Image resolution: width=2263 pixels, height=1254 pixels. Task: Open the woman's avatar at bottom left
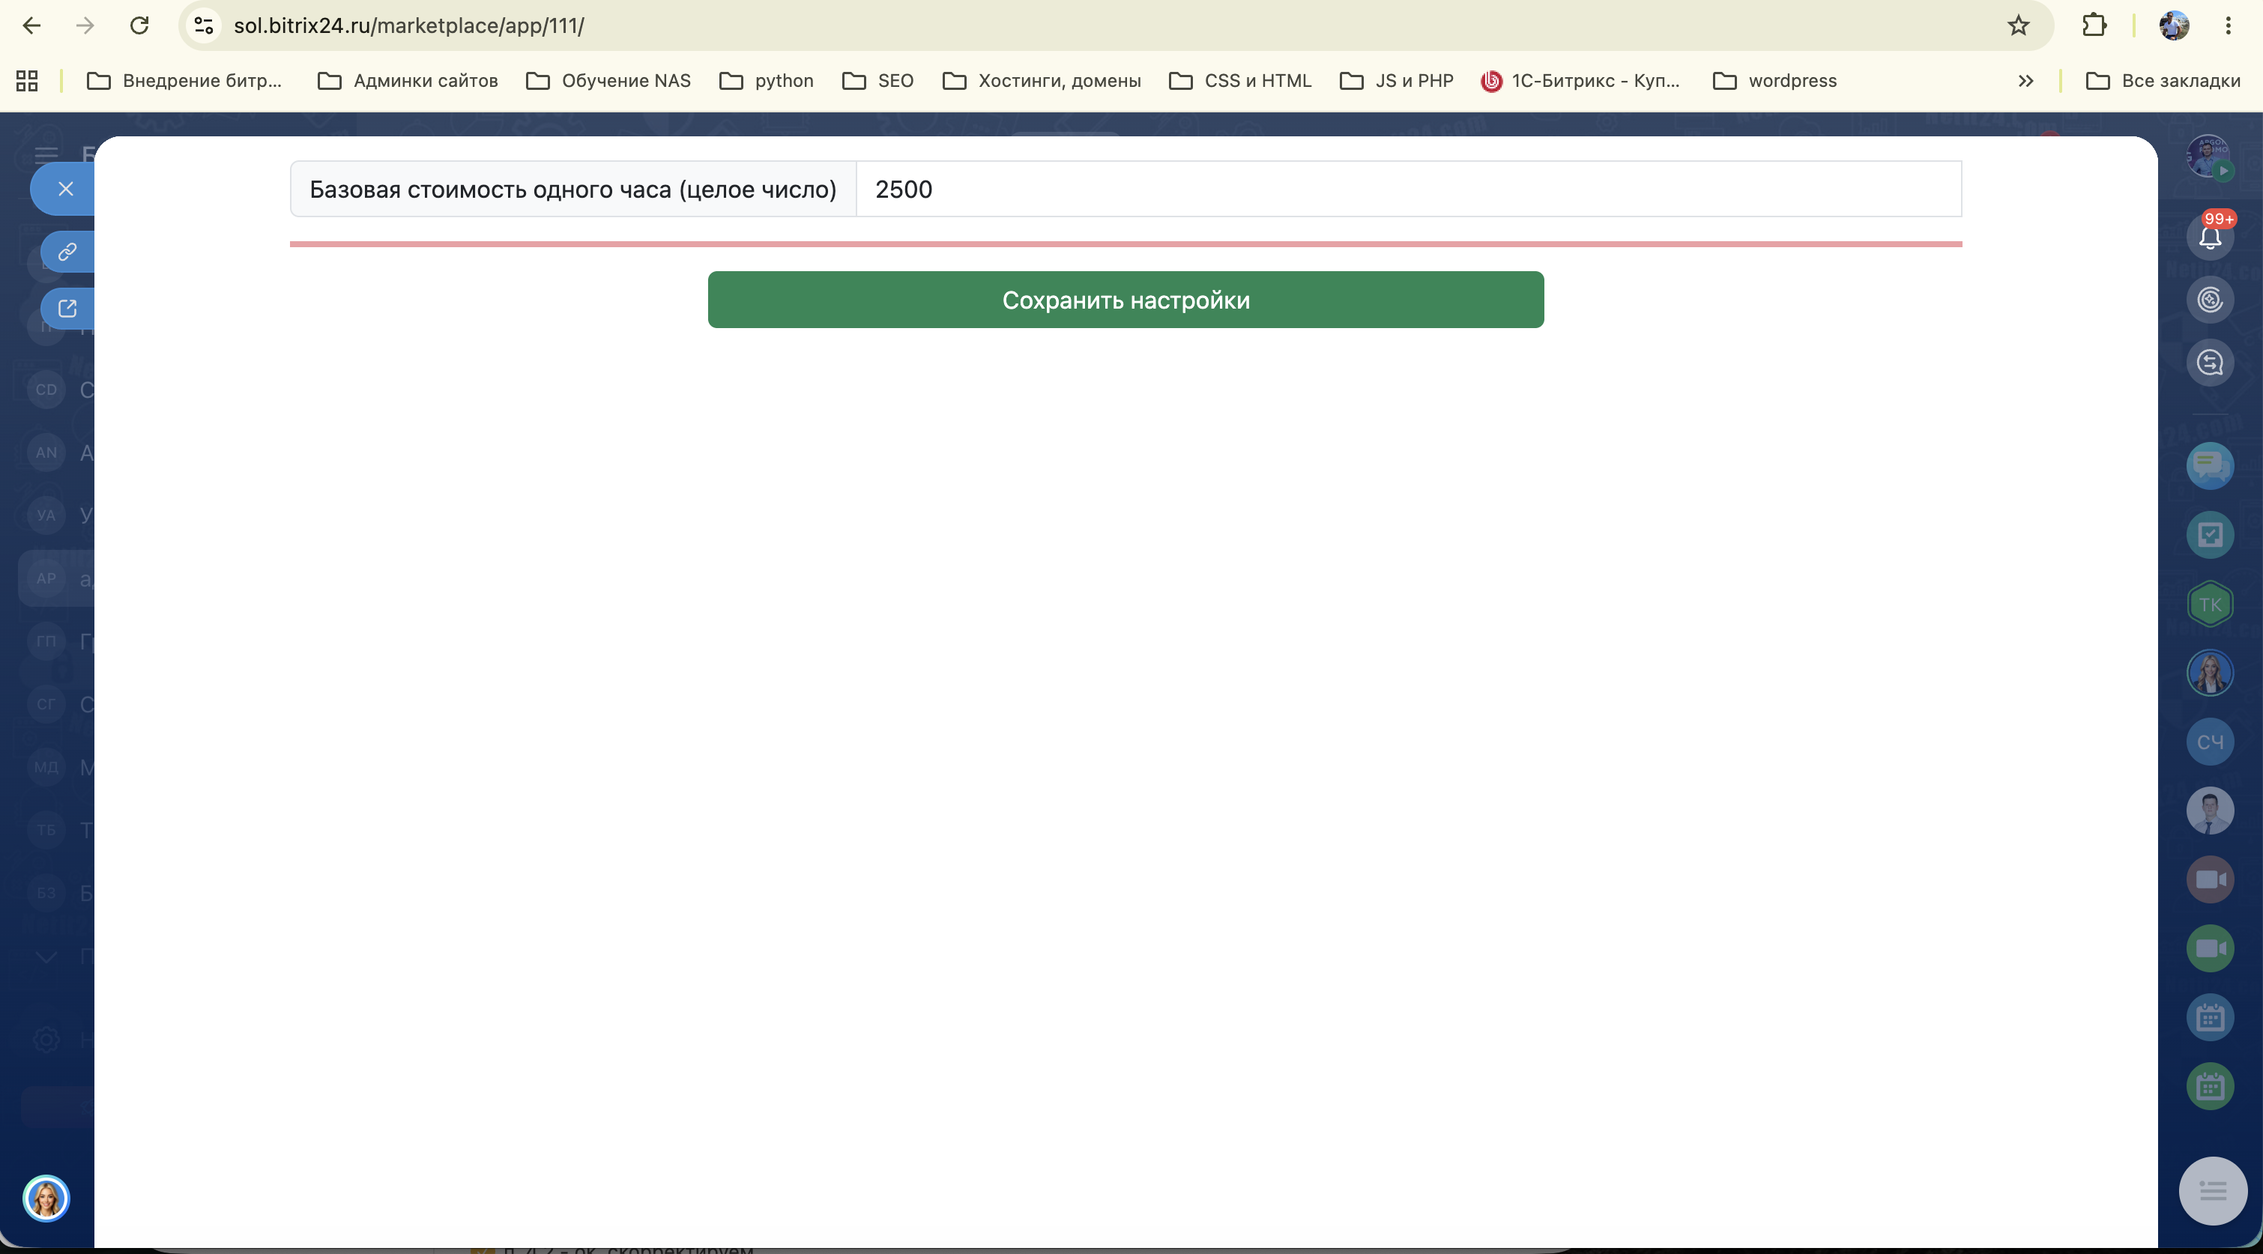46,1198
